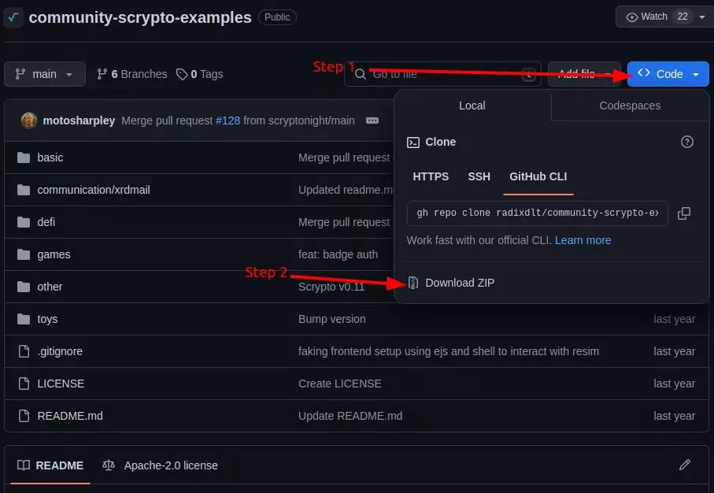Screen dimensions: 714x493
Task: Click the scales icon beside Apache-2.0 license
Action: coord(109,465)
